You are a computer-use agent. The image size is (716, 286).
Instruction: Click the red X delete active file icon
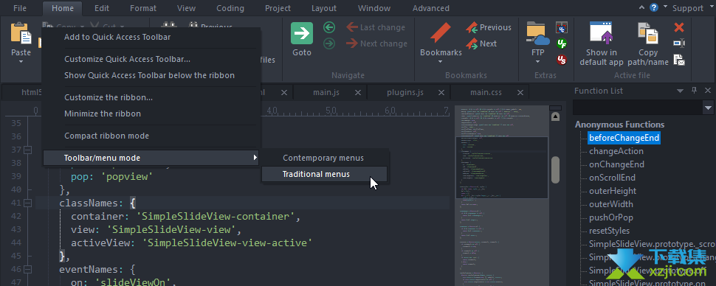tap(679, 27)
